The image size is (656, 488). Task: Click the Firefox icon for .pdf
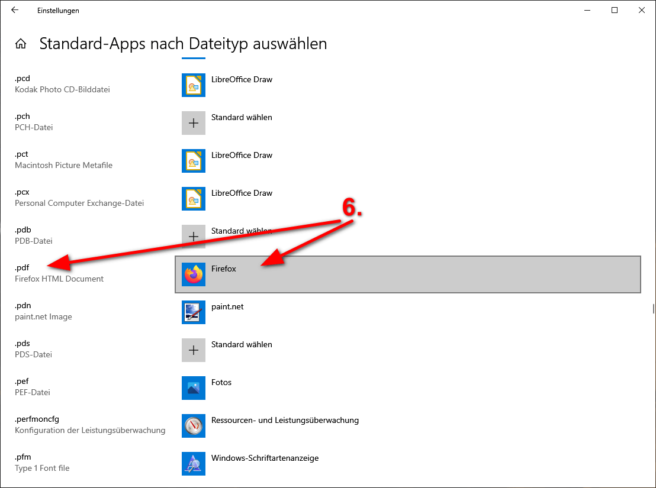(x=193, y=274)
